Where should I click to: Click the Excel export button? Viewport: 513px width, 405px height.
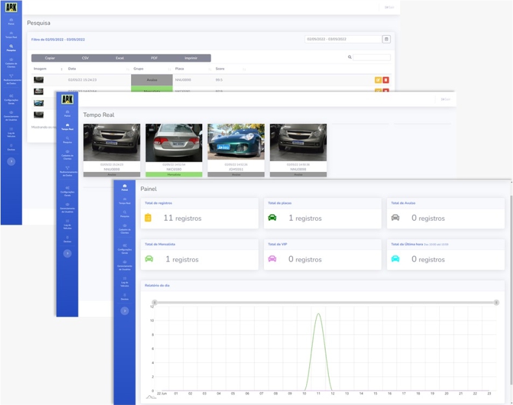(x=119, y=58)
